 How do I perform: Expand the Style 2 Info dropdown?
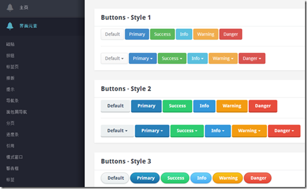(x=217, y=131)
